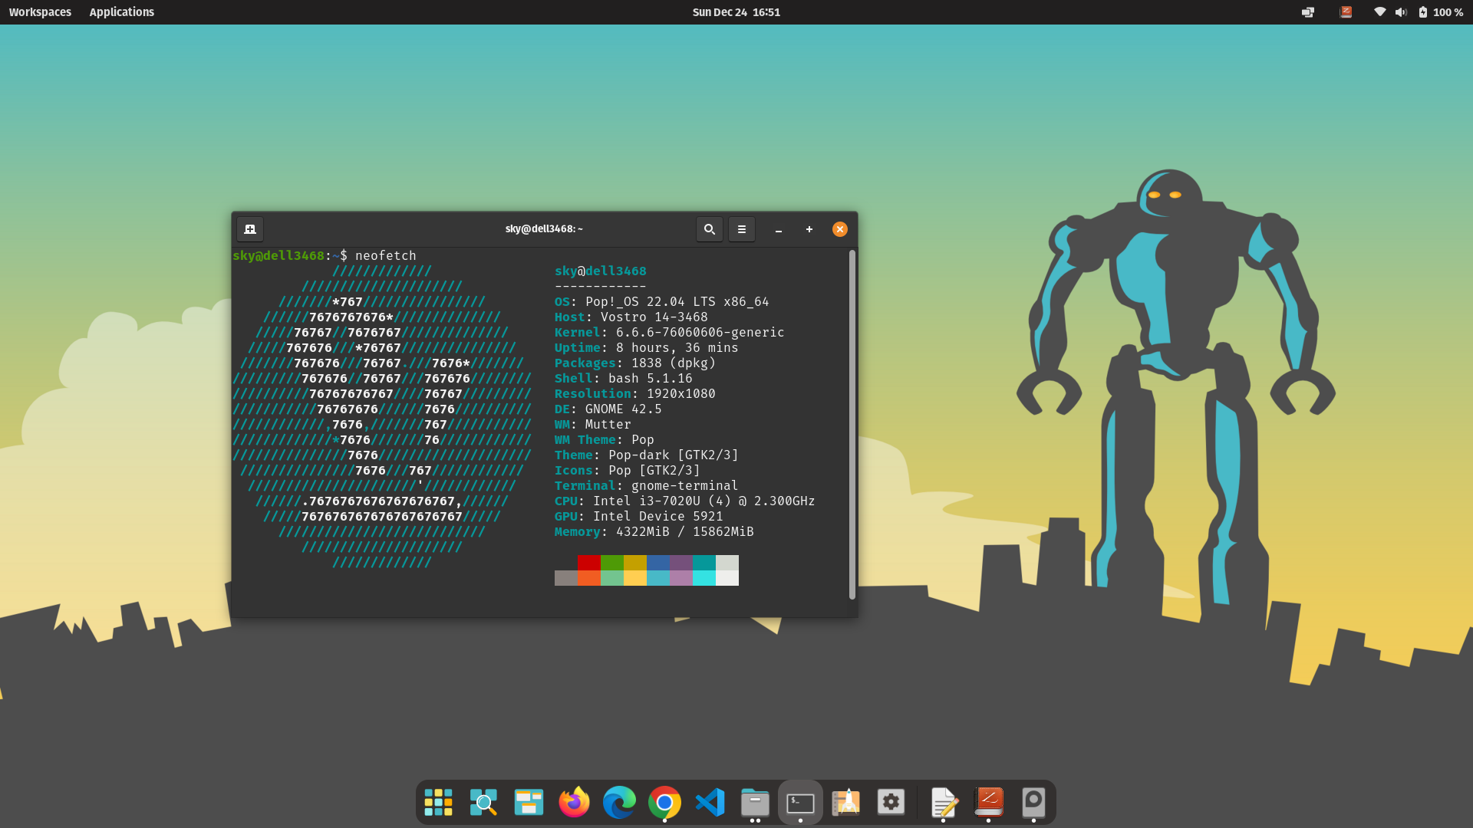Click the CPU line Intel i3-7020U
Image resolution: width=1473 pixels, height=828 pixels.
coord(684,501)
